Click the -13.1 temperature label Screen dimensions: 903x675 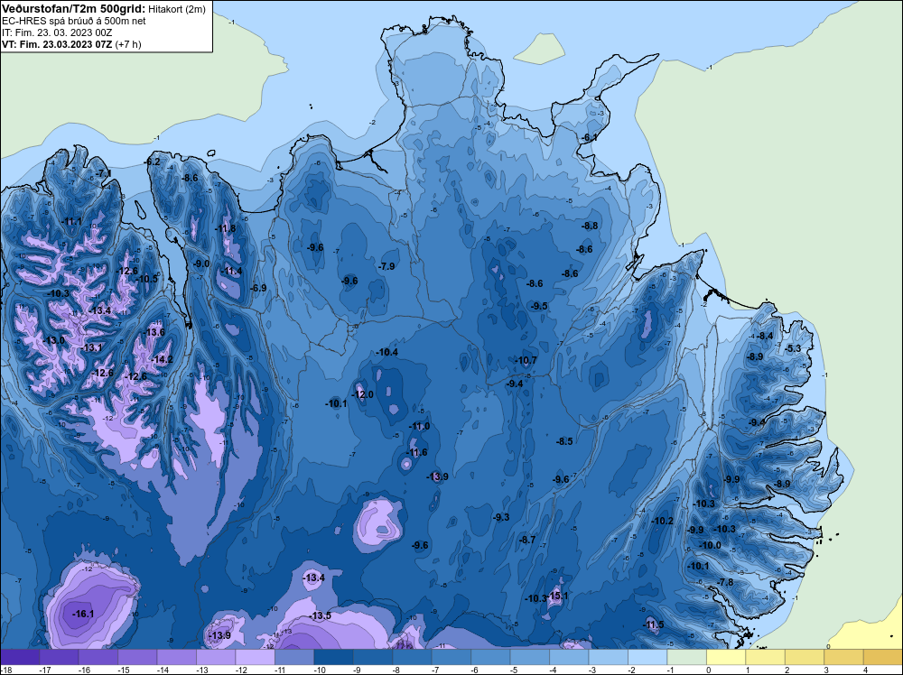click(x=91, y=347)
